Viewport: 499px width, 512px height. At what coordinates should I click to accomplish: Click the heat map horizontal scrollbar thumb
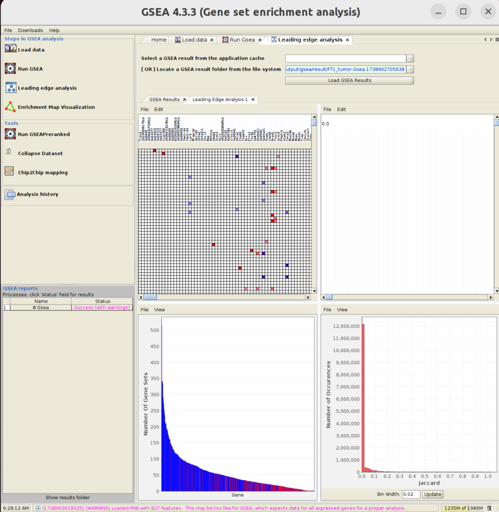pos(150,297)
